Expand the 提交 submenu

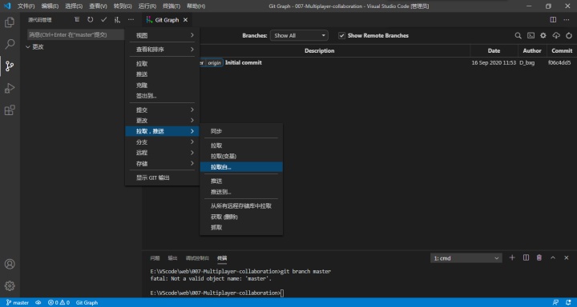(x=162, y=110)
